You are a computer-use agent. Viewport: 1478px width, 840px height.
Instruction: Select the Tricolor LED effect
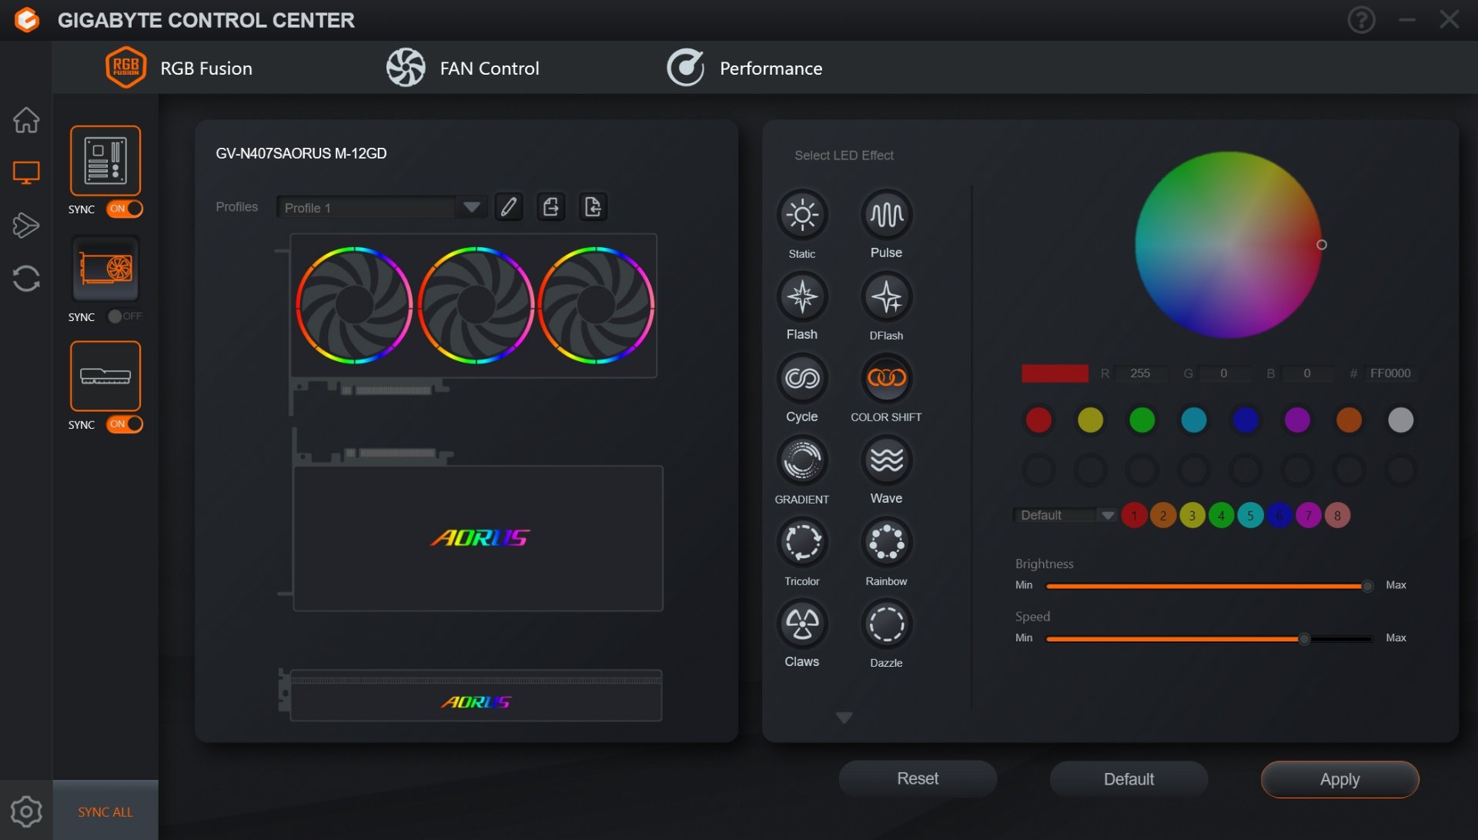(x=802, y=542)
